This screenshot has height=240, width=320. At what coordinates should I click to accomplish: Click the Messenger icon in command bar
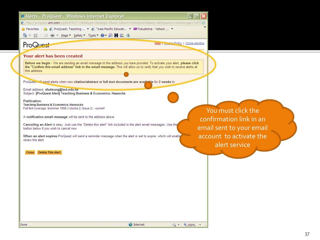pyautogui.click(x=128, y=35)
